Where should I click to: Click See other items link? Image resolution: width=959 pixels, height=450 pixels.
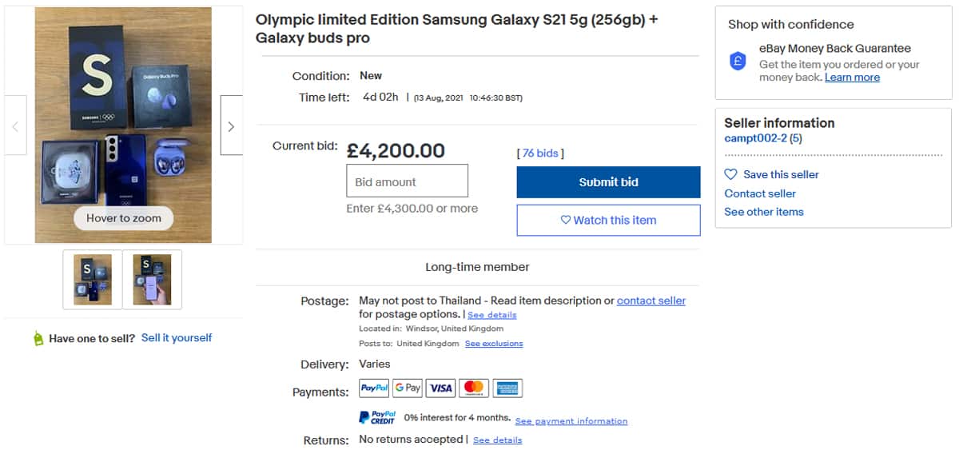[764, 212]
